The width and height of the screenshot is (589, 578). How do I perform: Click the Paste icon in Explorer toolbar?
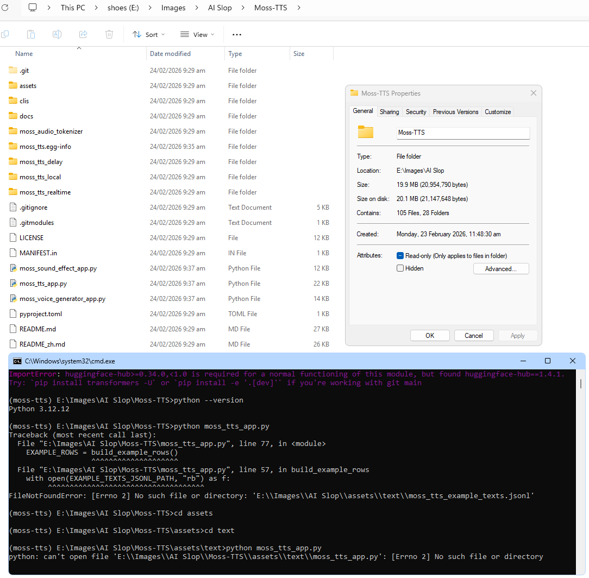pyautogui.click(x=31, y=35)
